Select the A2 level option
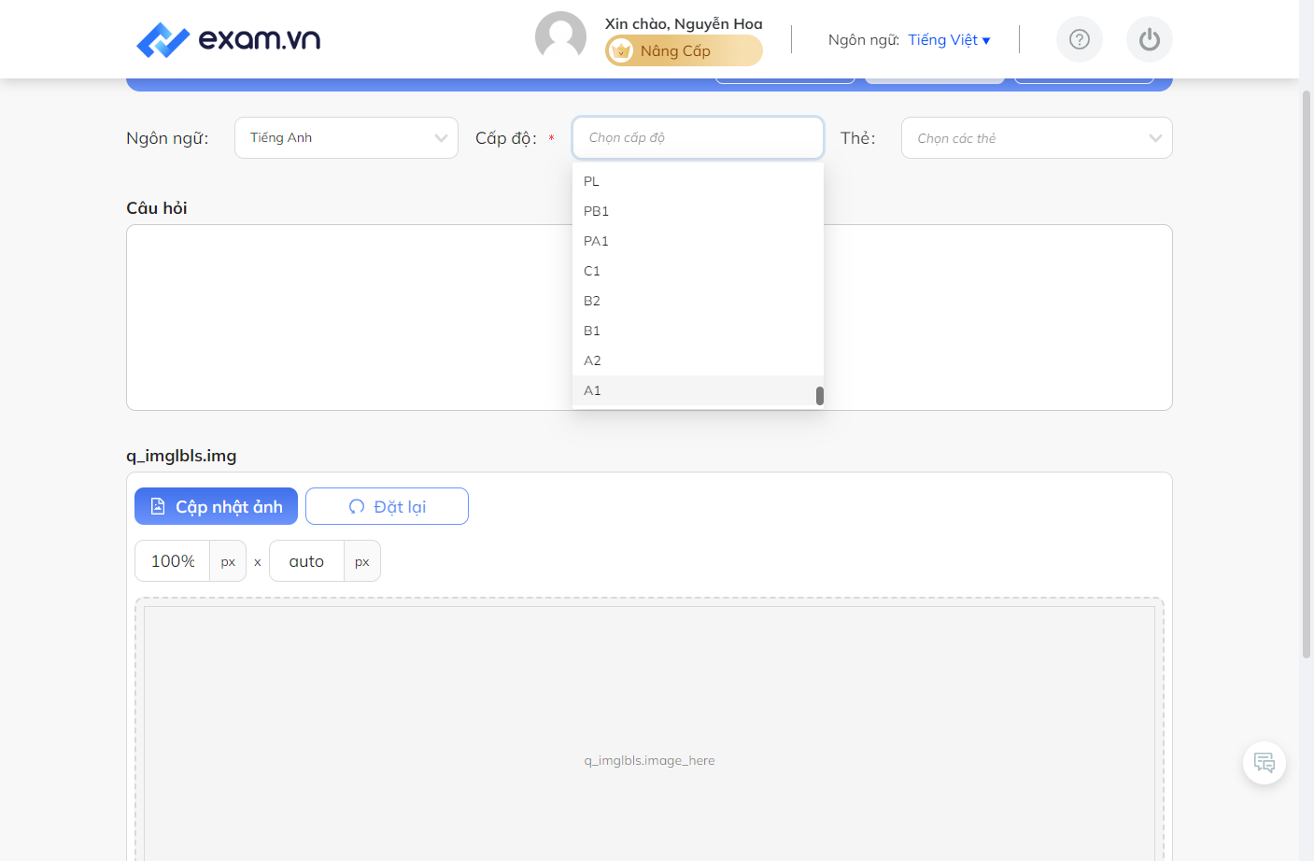This screenshot has width=1314, height=861. click(x=698, y=360)
